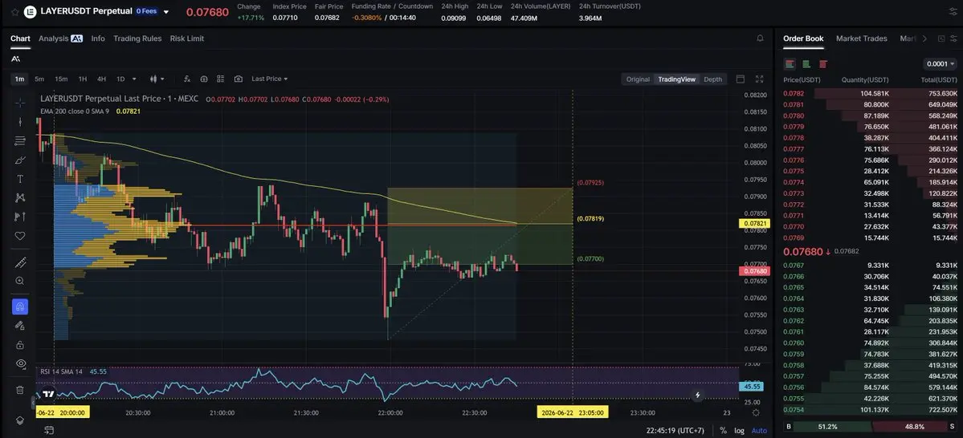Image resolution: width=963 pixels, height=438 pixels.
Task: Switch to the Analysis tab
Action: coord(60,39)
